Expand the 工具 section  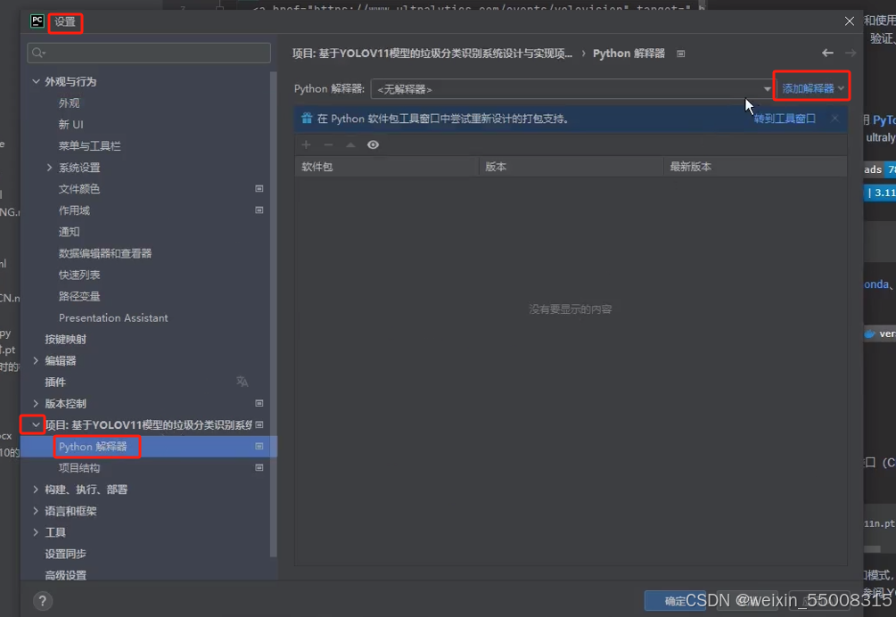[x=36, y=532]
